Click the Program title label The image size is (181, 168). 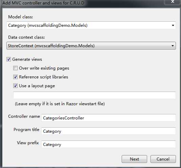[x=26, y=130]
